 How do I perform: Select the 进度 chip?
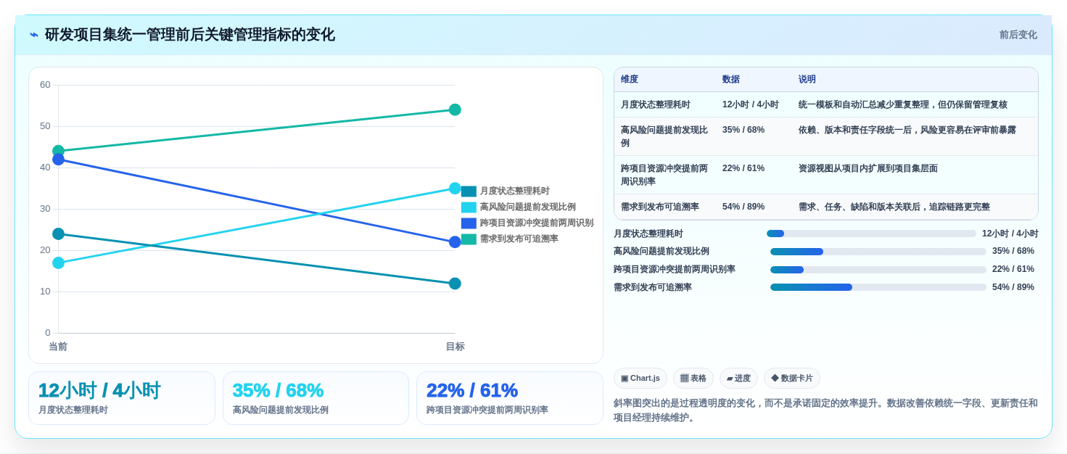(x=738, y=379)
